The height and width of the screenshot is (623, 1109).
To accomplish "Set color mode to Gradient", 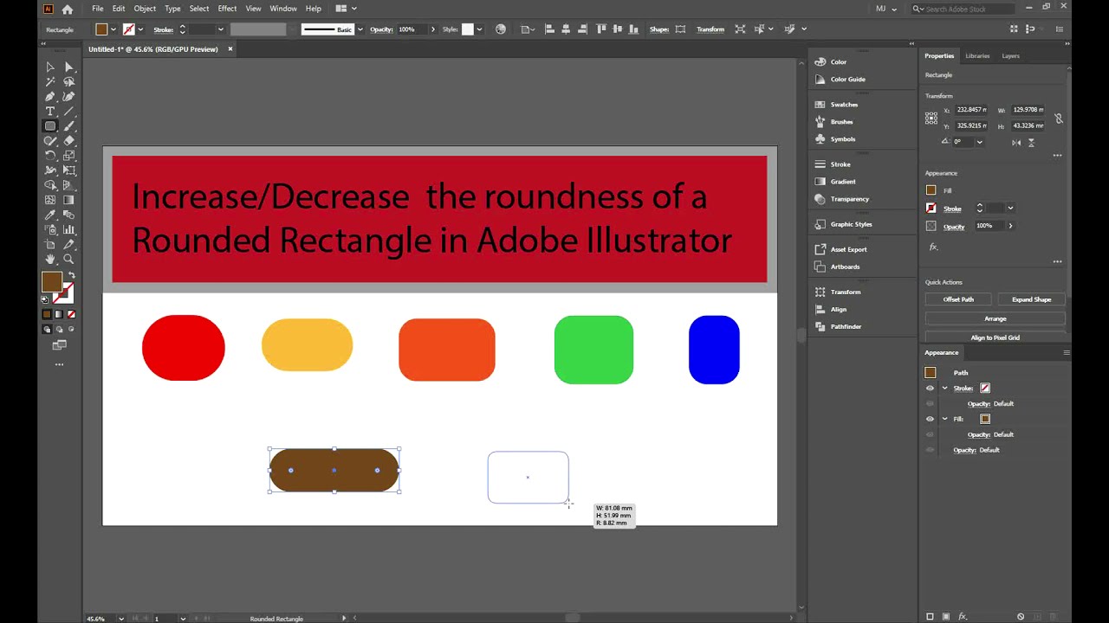I will (59, 314).
